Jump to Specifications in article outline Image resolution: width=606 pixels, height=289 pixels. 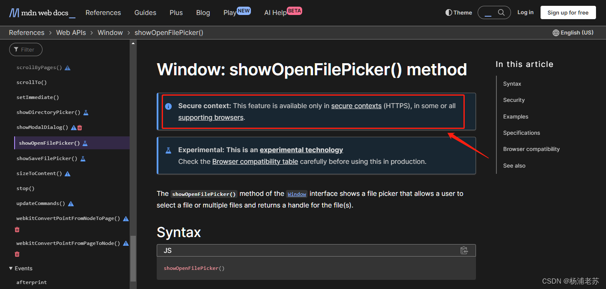click(x=521, y=133)
